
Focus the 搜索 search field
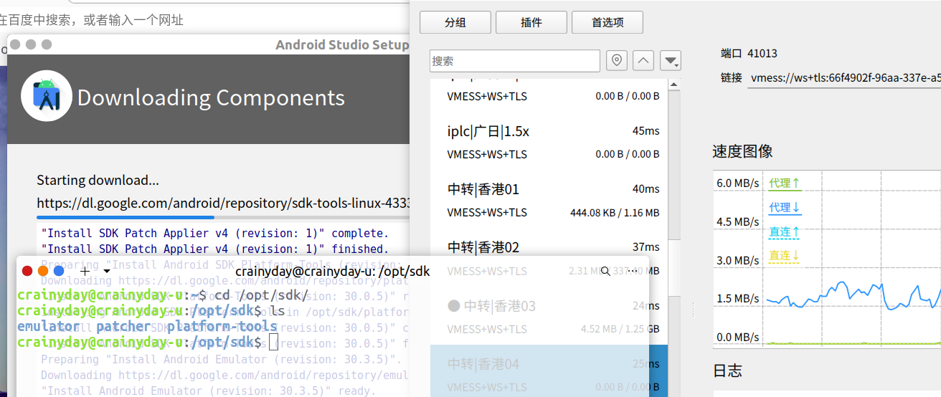pos(515,61)
